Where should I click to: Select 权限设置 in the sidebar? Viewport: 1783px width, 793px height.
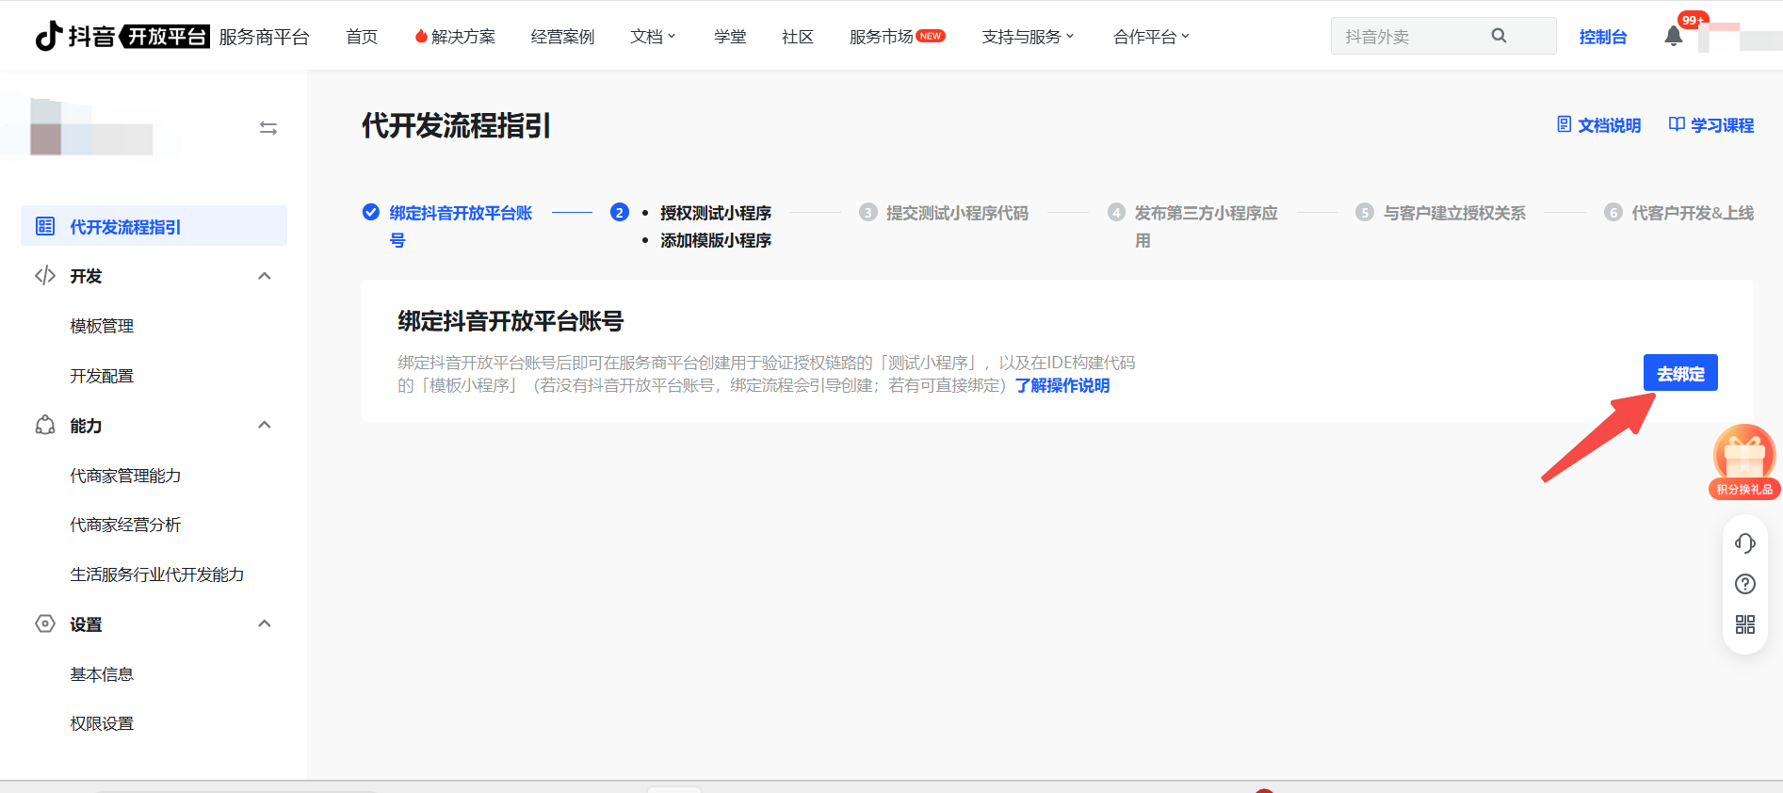tap(102, 723)
